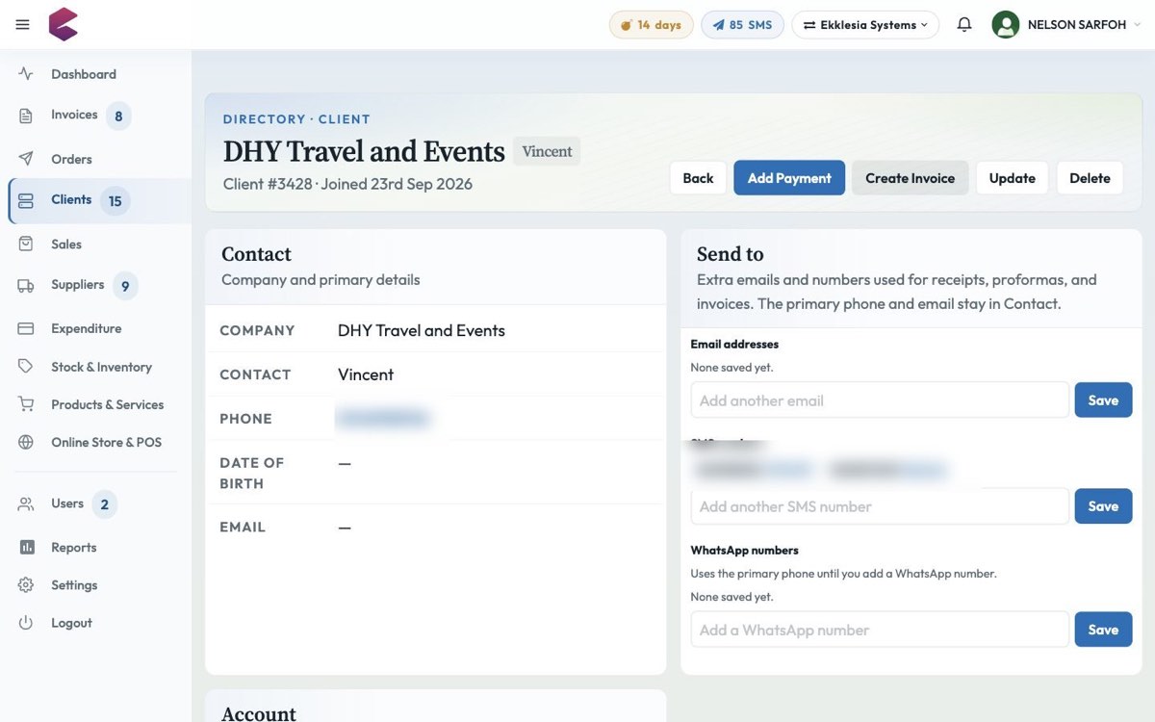This screenshot has width=1155, height=722.
Task: Save the additional SMS number
Action: 1103,506
